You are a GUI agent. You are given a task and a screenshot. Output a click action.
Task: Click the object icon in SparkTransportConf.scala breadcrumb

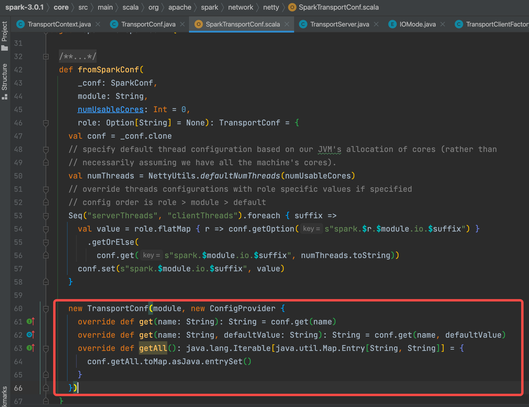click(x=292, y=7)
